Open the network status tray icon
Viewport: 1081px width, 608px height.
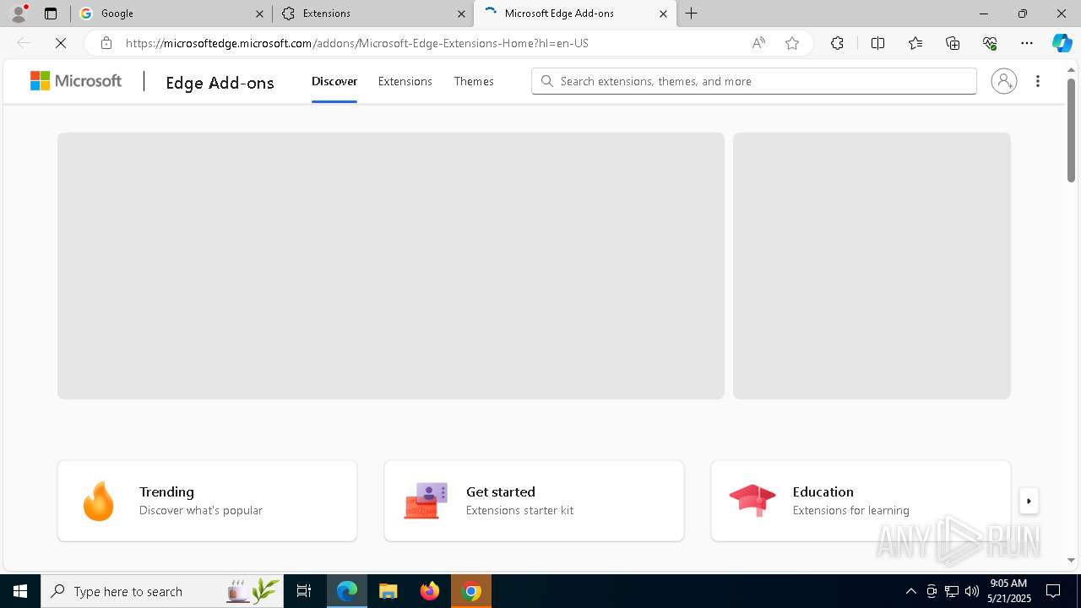(x=952, y=591)
